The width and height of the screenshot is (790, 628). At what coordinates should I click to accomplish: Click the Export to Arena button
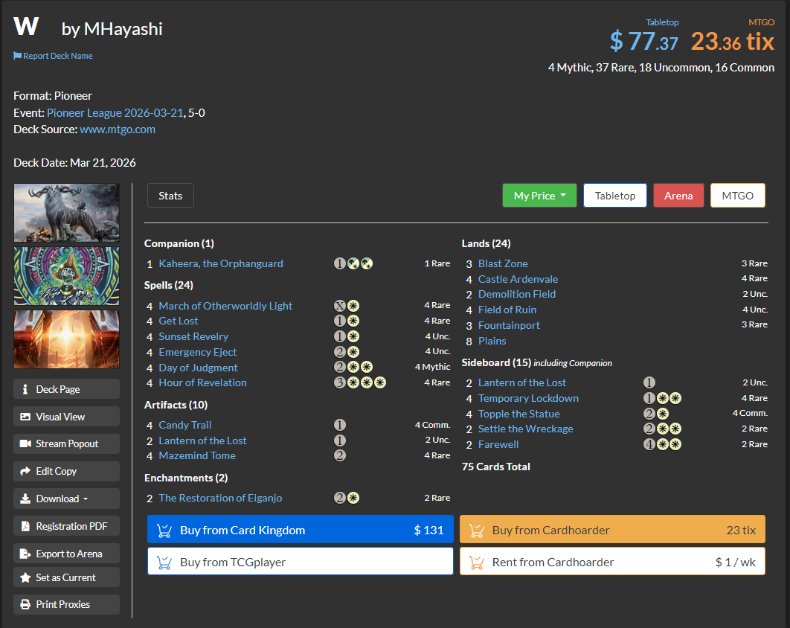pyautogui.click(x=66, y=554)
